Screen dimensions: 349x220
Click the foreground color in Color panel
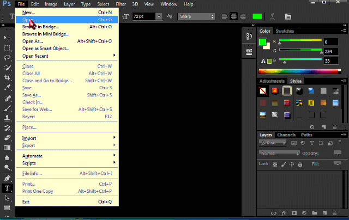pyautogui.click(x=262, y=42)
